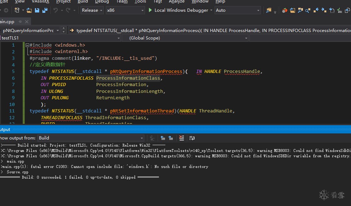Open the Analyze menu
This screenshot has height=206, width=351.
tap(177, 1)
